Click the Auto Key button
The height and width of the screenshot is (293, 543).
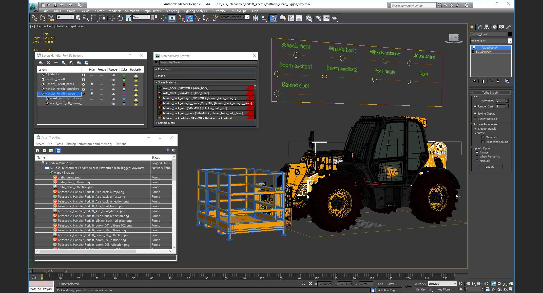click(421, 284)
